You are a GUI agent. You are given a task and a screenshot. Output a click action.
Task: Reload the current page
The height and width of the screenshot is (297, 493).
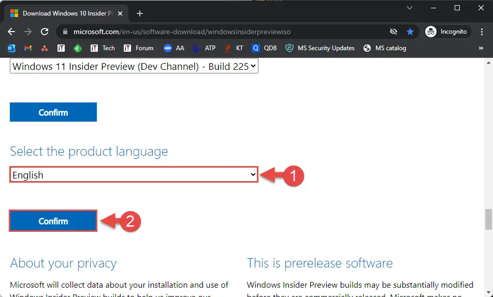[x=45, y=32]
